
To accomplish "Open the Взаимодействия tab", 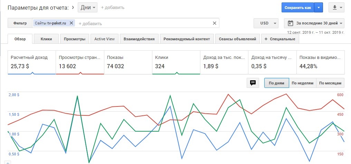I will pos(139,39).
